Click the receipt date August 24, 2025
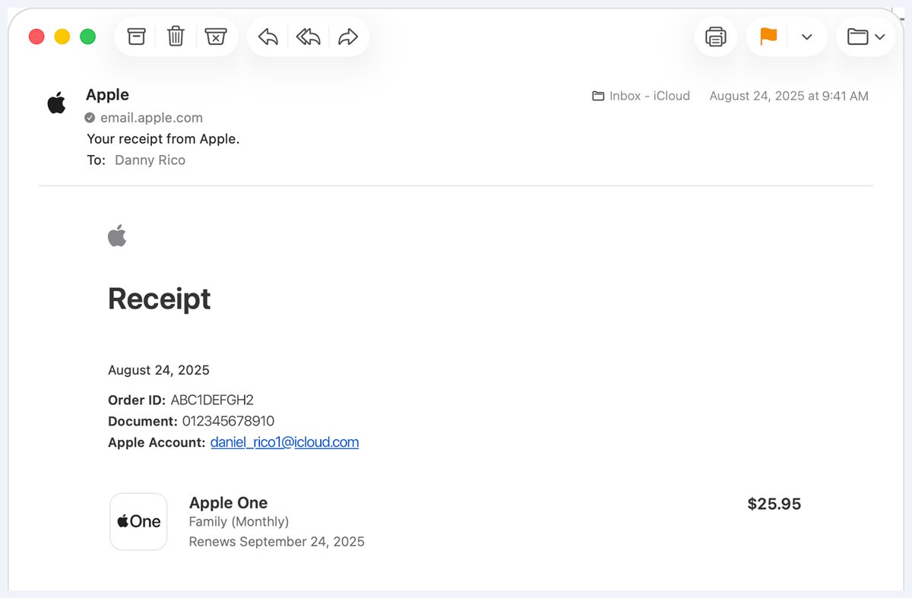 tap(159, 370)
